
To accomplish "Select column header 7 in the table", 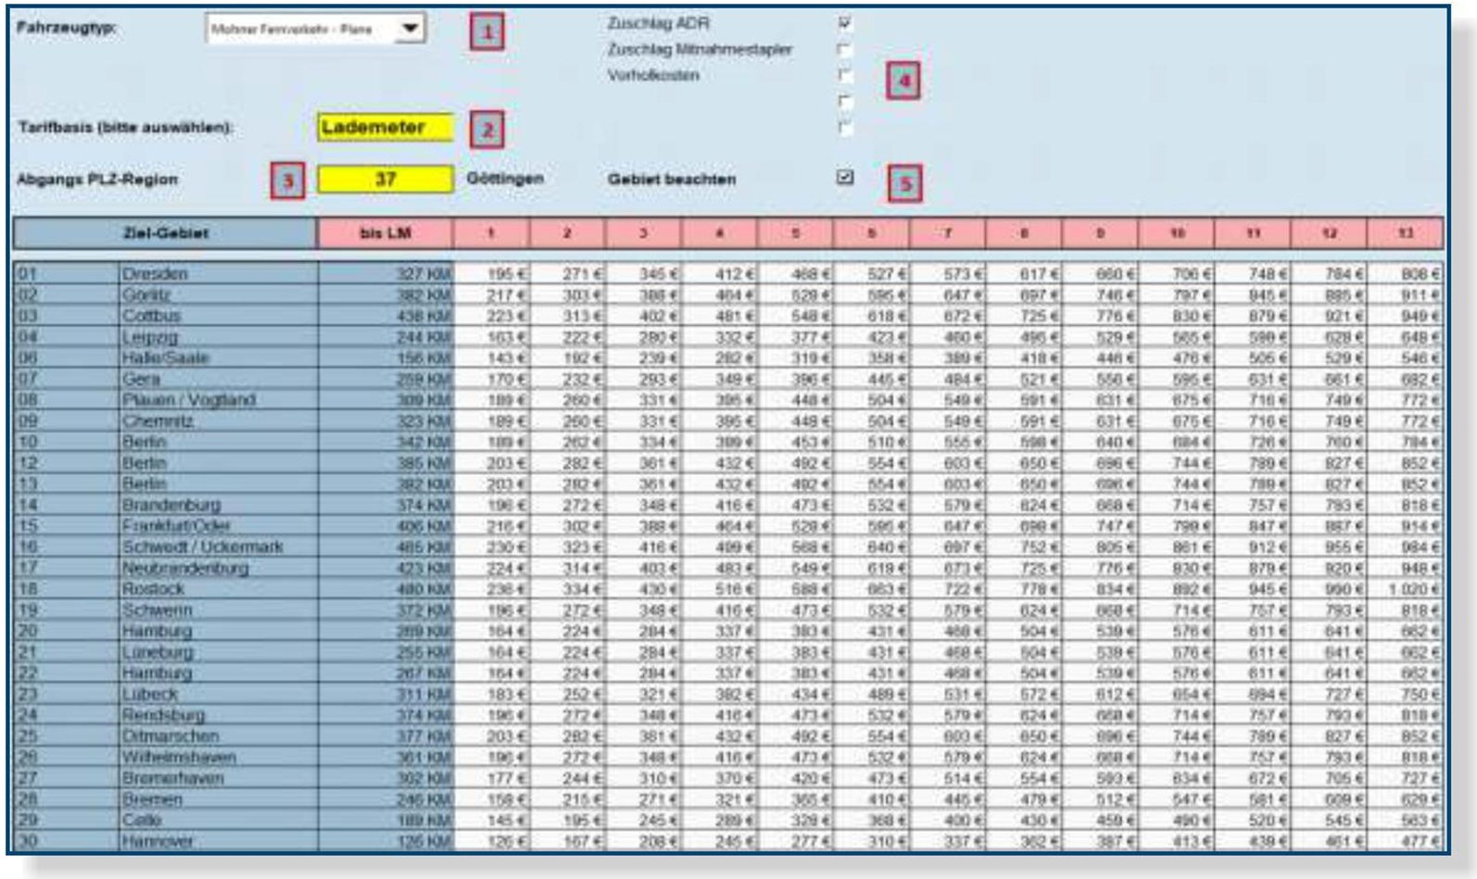I will (947, 233).
